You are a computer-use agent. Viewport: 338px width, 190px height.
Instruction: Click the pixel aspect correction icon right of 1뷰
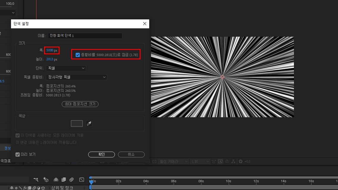pyautogui.click(x=214, y=161)
